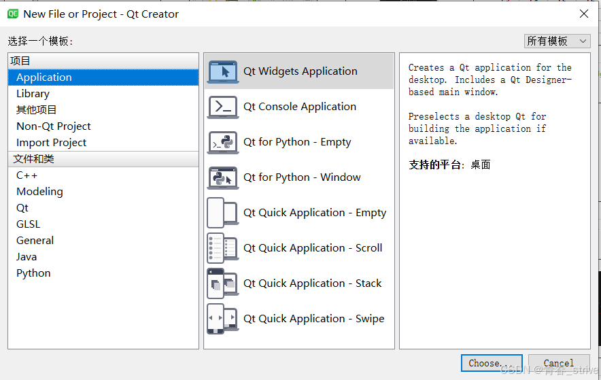The image size is (601, 380).
Task: Select C++ under files and classes
Action: coord(103,175)
